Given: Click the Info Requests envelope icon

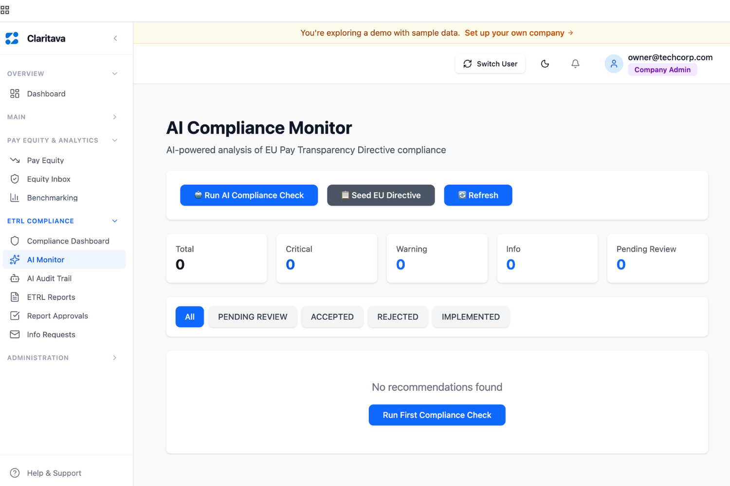Looking at the screenshot, I should [x=15, y=334].
